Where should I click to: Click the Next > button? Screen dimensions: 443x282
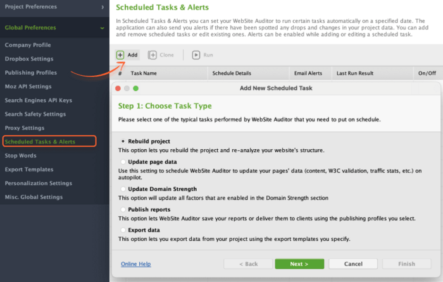coord(299,264)
